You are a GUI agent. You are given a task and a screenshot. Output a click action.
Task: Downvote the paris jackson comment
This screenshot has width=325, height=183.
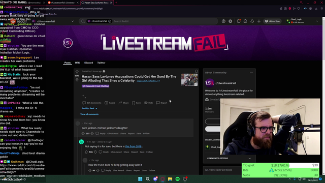(92, 133)
